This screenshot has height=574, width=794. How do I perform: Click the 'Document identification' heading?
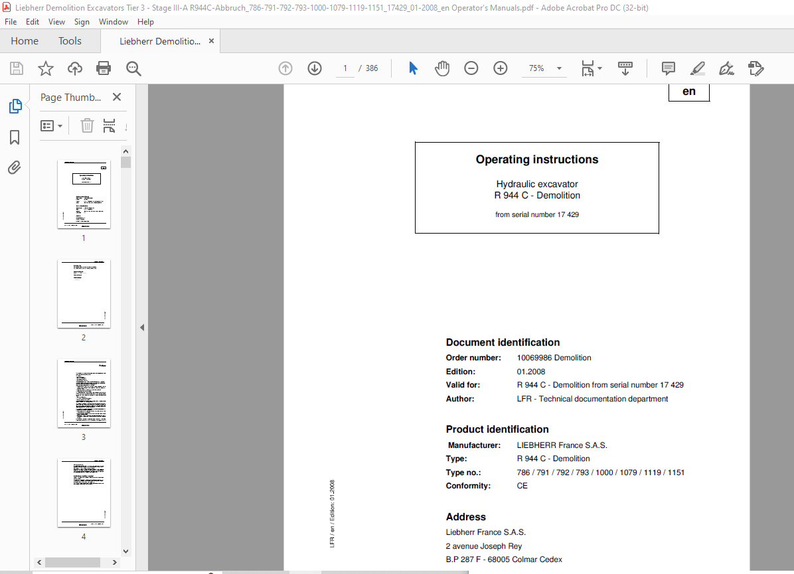503,342
